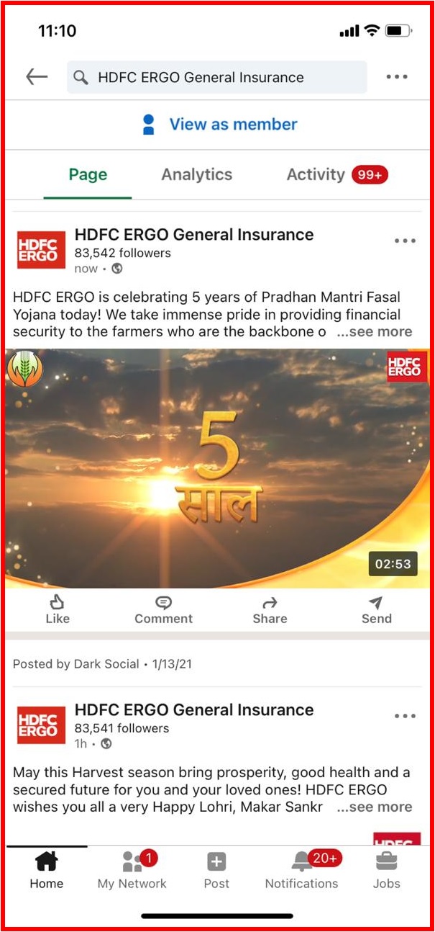Tap the HDFC ERGO General Insurance search field
The image size is (435, 932).
point(217,77)
